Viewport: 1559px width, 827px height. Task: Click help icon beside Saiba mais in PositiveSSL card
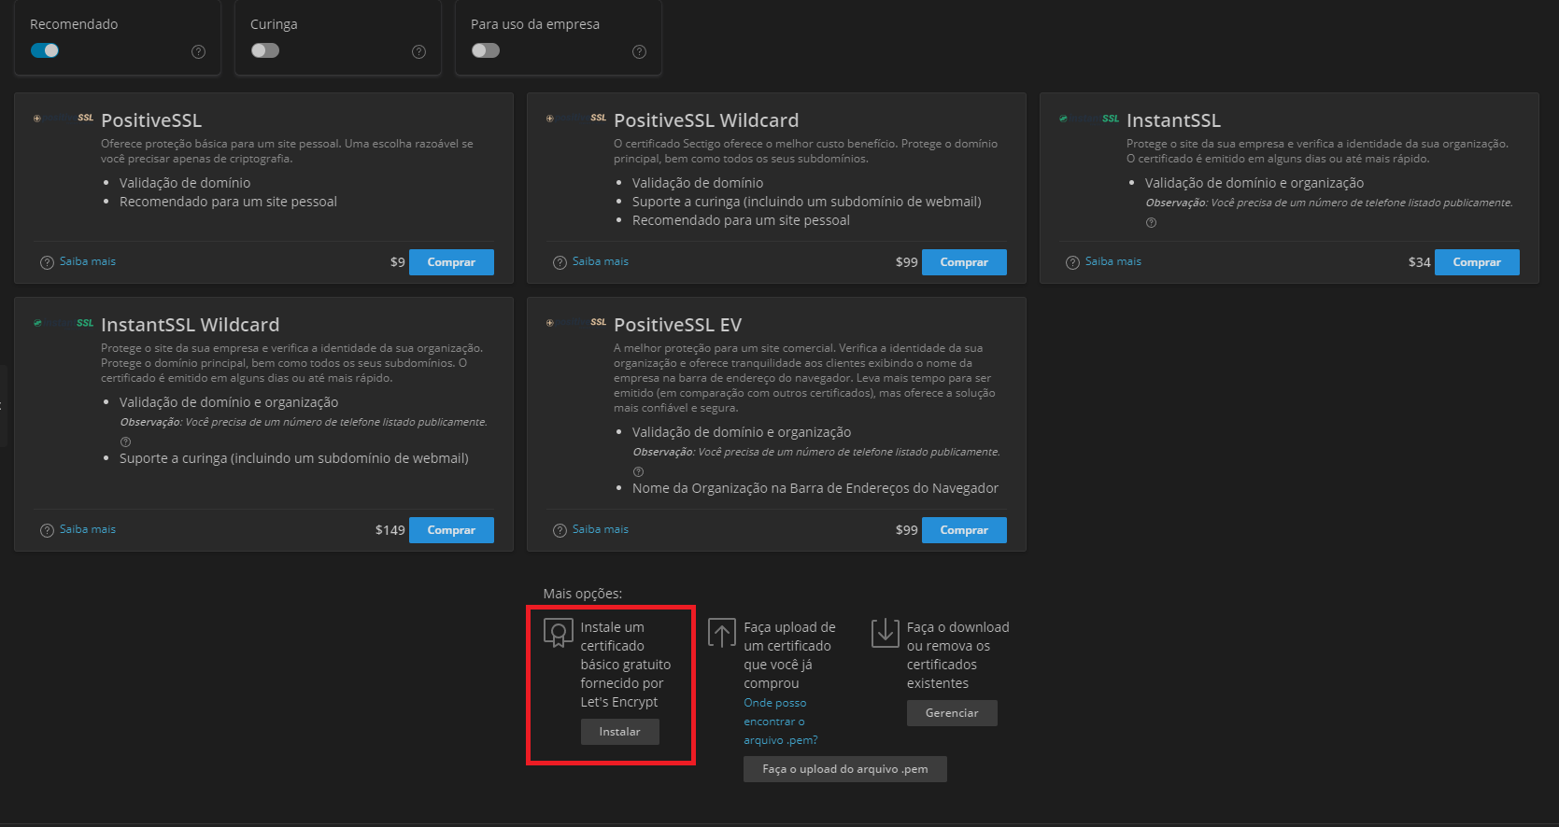coord(47,262)
